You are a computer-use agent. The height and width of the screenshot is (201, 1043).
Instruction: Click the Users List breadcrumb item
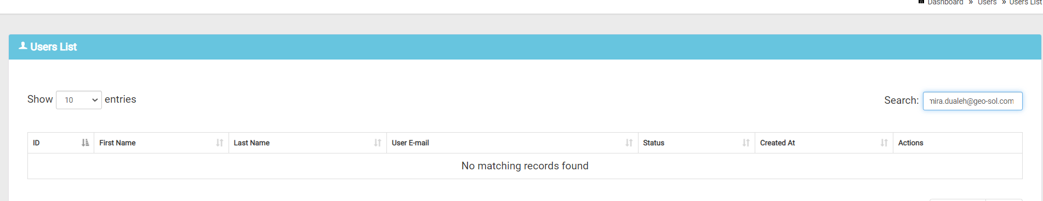click(x=1025, y=2)
